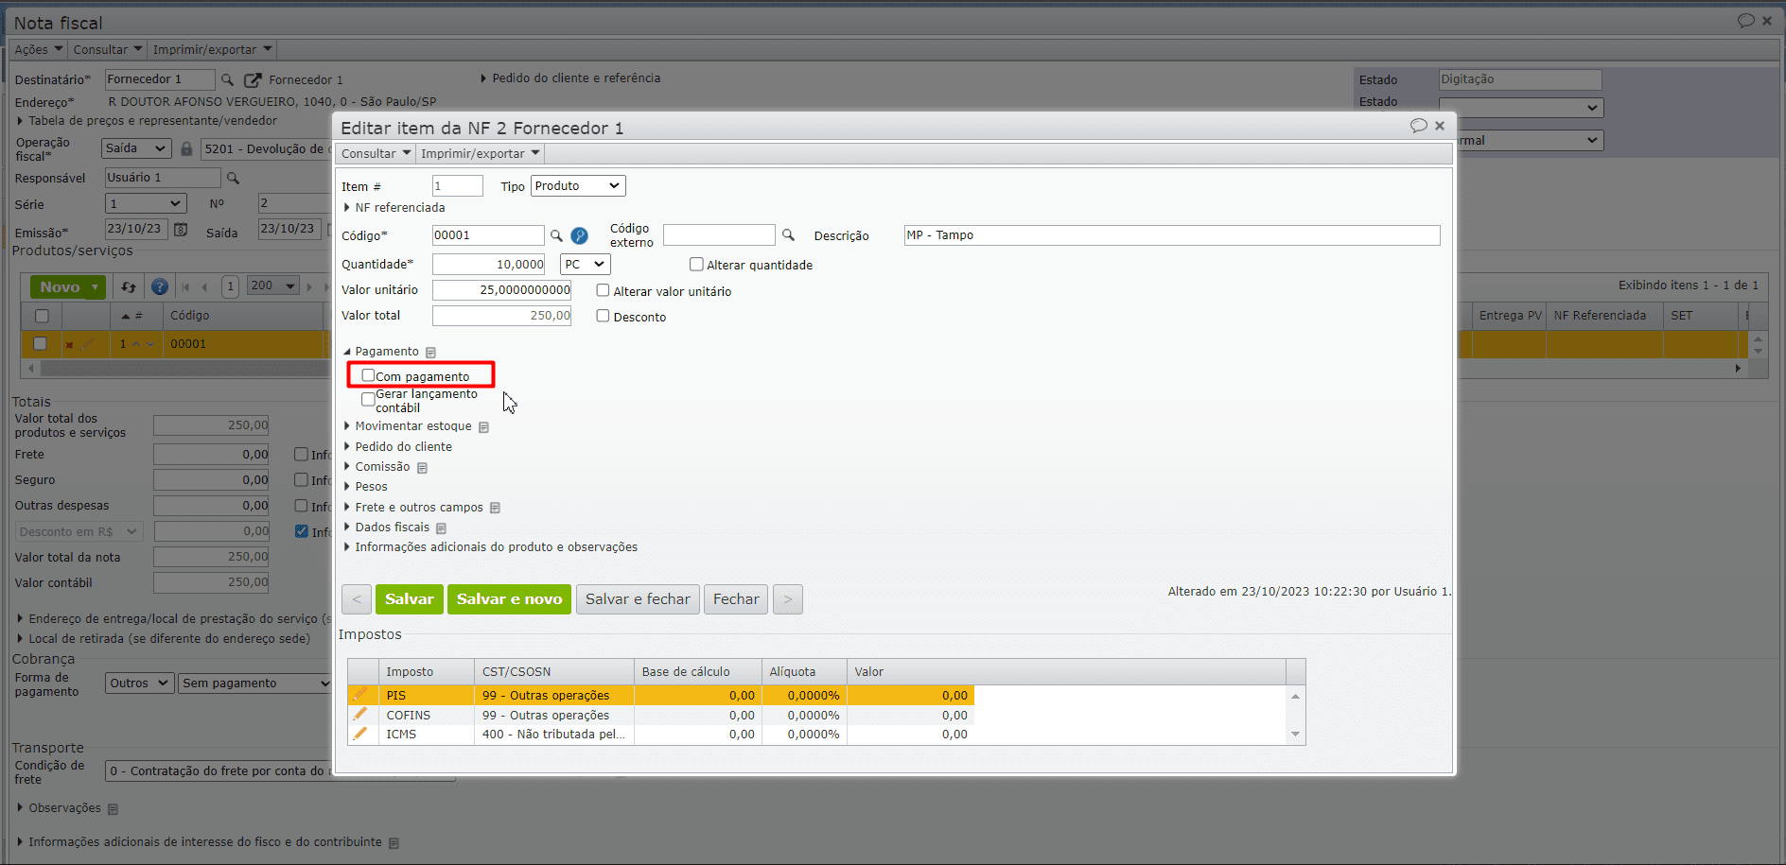Open comment bubble in Editar item dialog title
Screen dimensions: 1786x865
click(1418, 126)
